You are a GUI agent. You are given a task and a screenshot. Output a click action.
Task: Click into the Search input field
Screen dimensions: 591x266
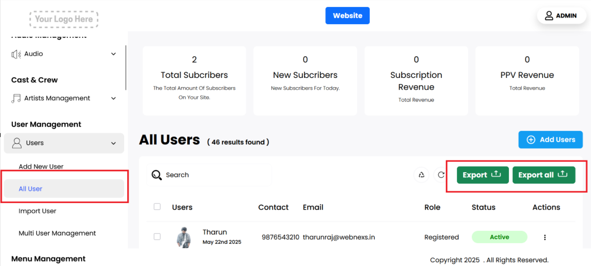pyautogui.click(x=216, y=175)
